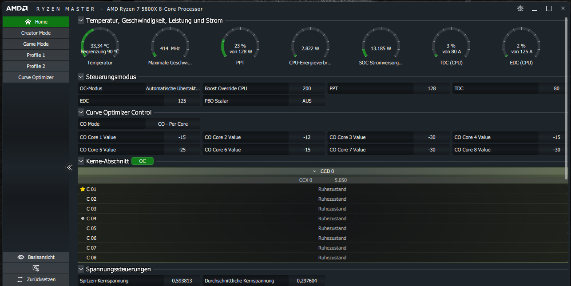Select the Home tab
The height and width of the screenshot is (286, 571).
(x=36, y=22)
